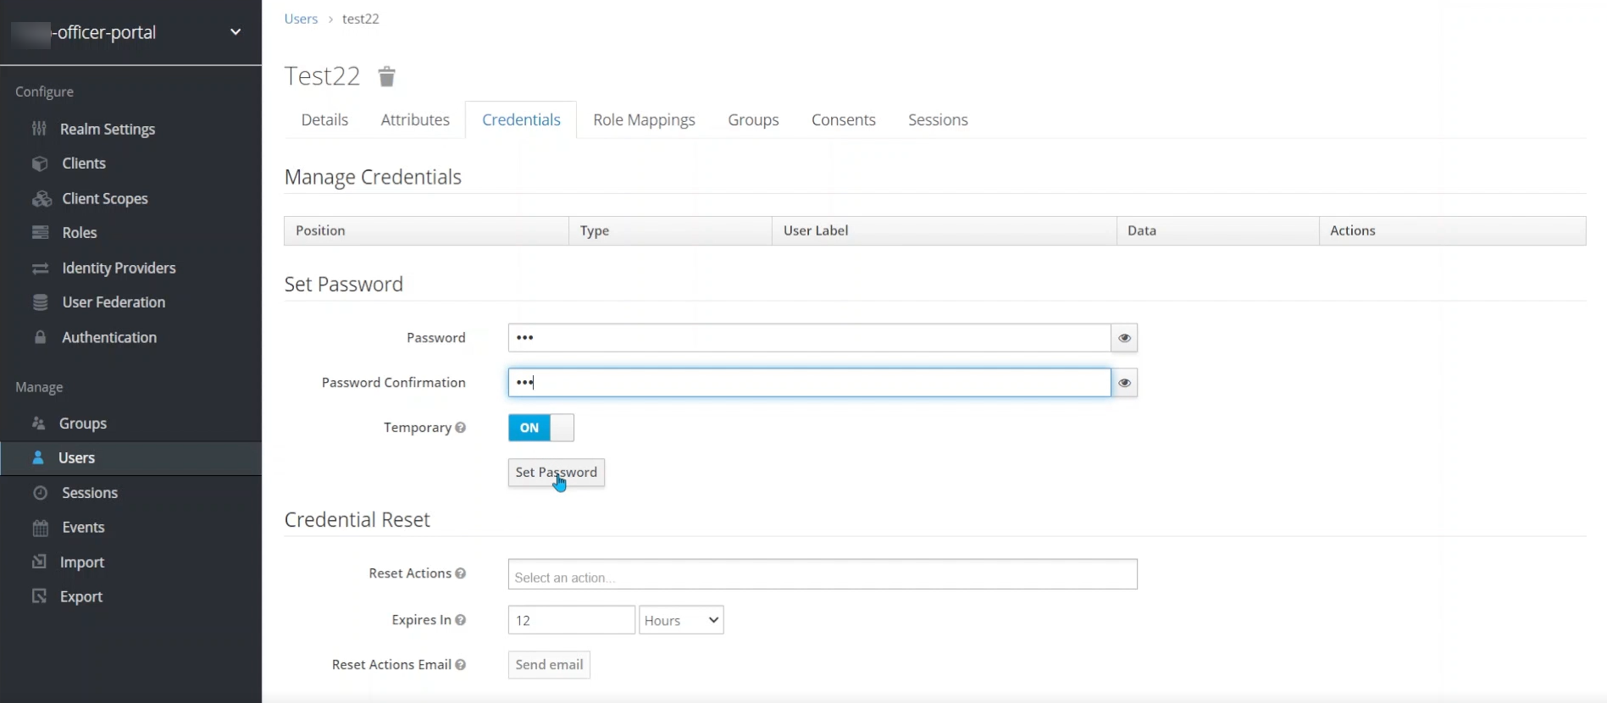
Task: Delete user Test22 with trash icon
Action: [x=386, y=76]
